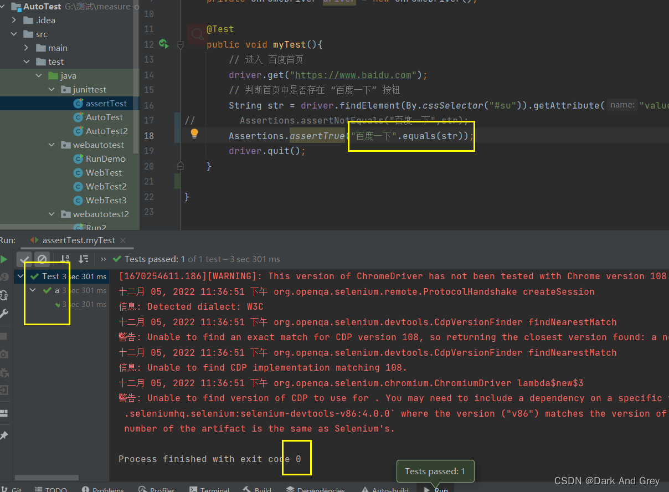
Task: Click the camera dump threads icon
Action: click(x=3, y=355)
